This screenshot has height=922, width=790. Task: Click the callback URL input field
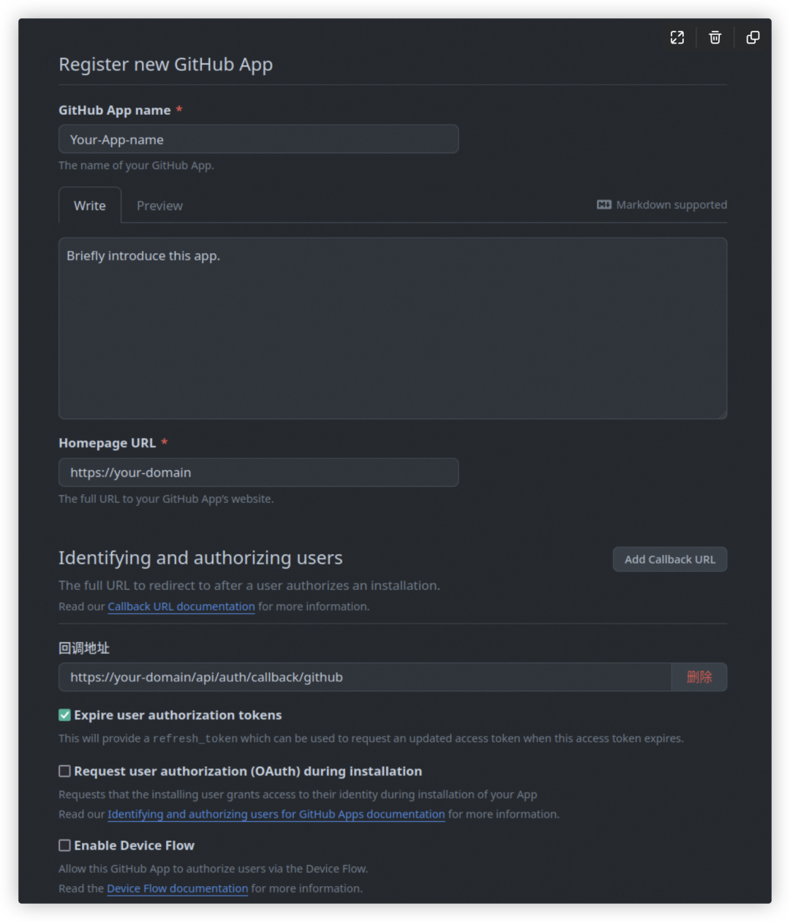coord(365,677)
